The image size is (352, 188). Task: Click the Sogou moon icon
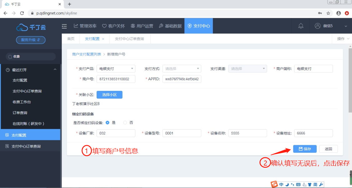(x=287, y=185)
